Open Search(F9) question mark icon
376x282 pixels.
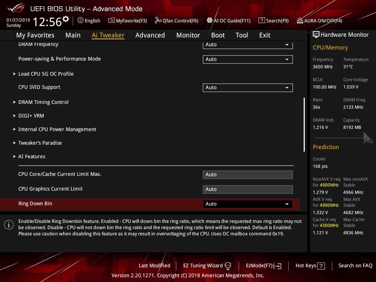point(261,21)
